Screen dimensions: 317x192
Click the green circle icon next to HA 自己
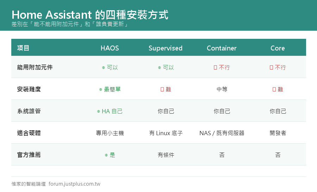point(99,112)
